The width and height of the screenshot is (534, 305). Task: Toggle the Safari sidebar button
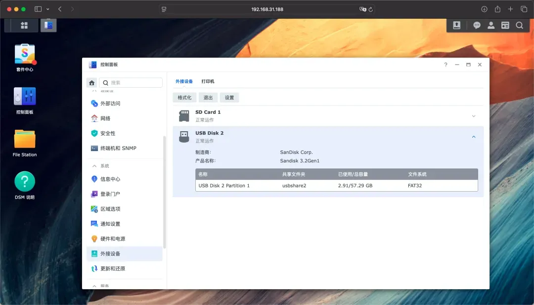click(x=38, y=9)
